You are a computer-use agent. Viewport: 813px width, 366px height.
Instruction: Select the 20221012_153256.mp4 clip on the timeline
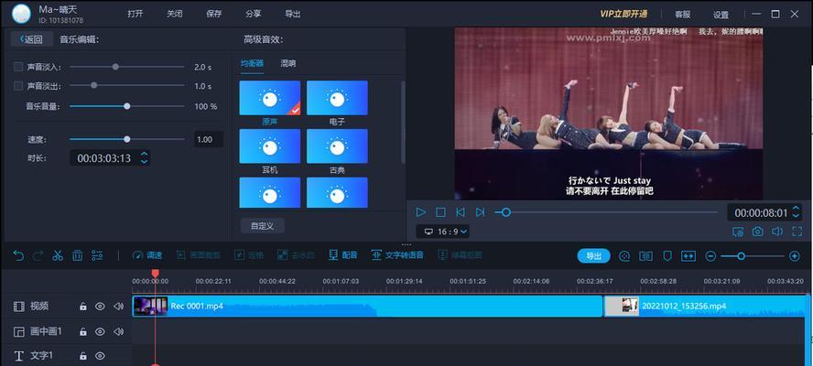click(x=705, y=307)
